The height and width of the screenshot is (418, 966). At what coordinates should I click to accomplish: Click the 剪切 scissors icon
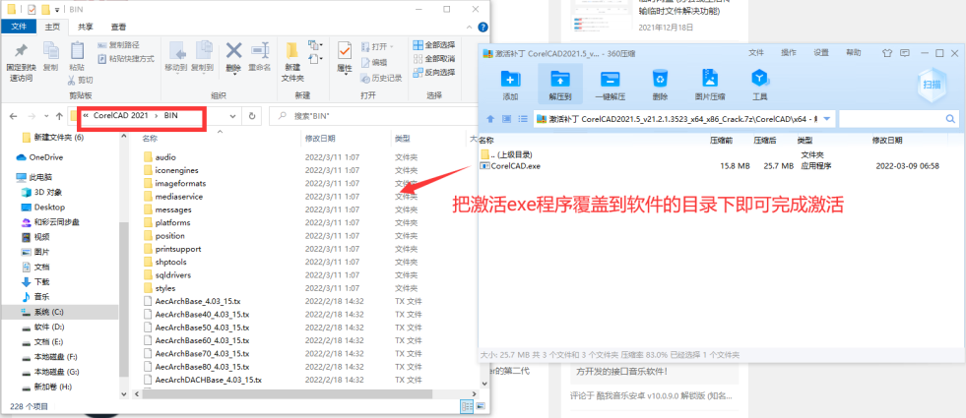point(73,80)
